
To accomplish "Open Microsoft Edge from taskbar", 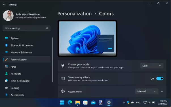I will (70, 102).
